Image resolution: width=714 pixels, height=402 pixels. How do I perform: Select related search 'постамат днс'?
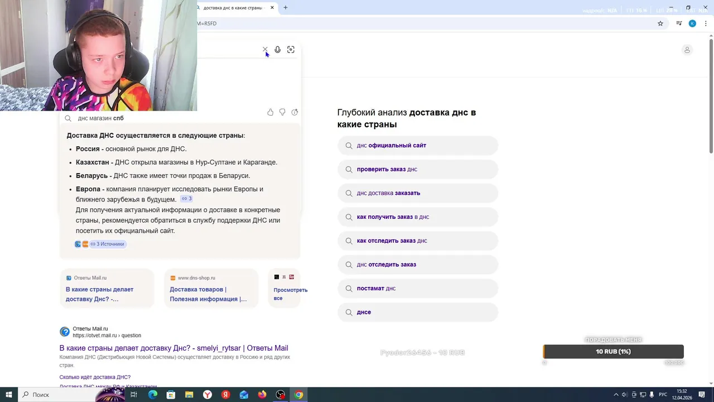point(418,289)
